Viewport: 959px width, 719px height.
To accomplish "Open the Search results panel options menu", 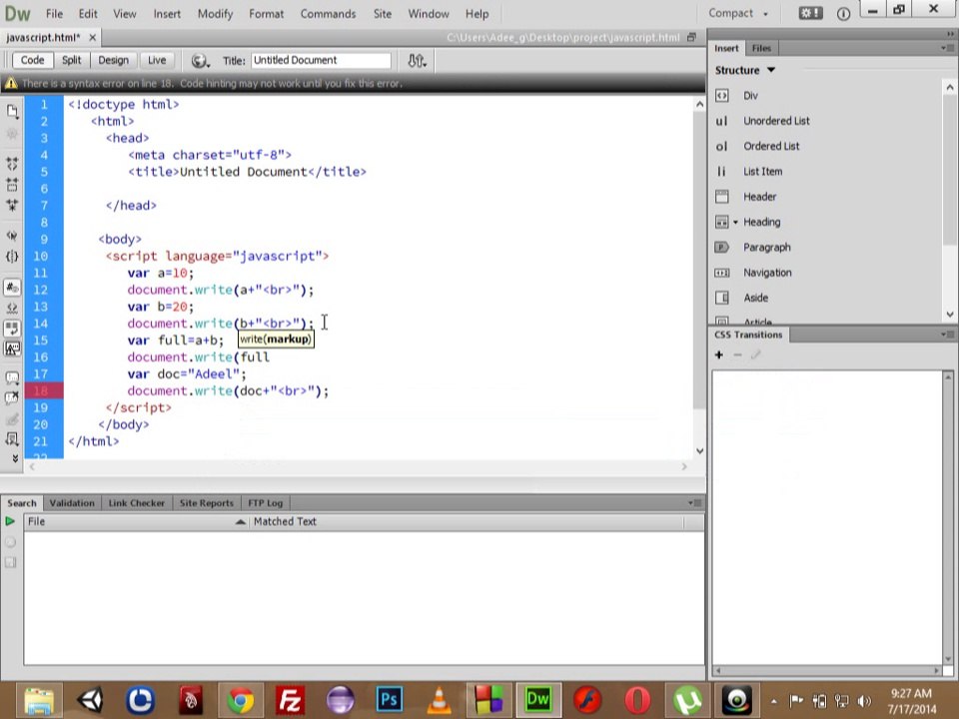I will click(x=695, y=502).
